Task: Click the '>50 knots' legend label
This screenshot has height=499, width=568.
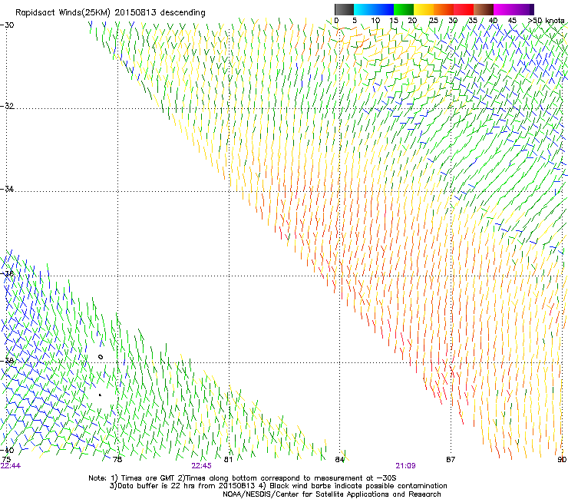Action: point(546,21)
